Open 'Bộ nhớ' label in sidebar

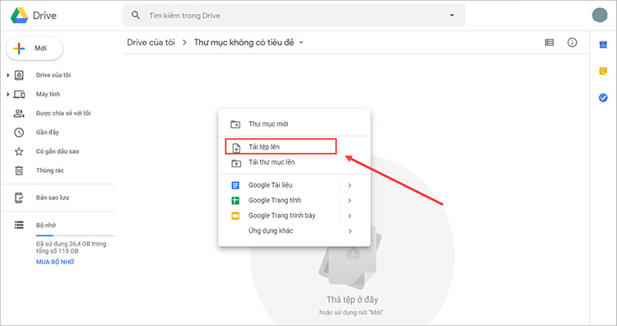[x=45, y=226]
